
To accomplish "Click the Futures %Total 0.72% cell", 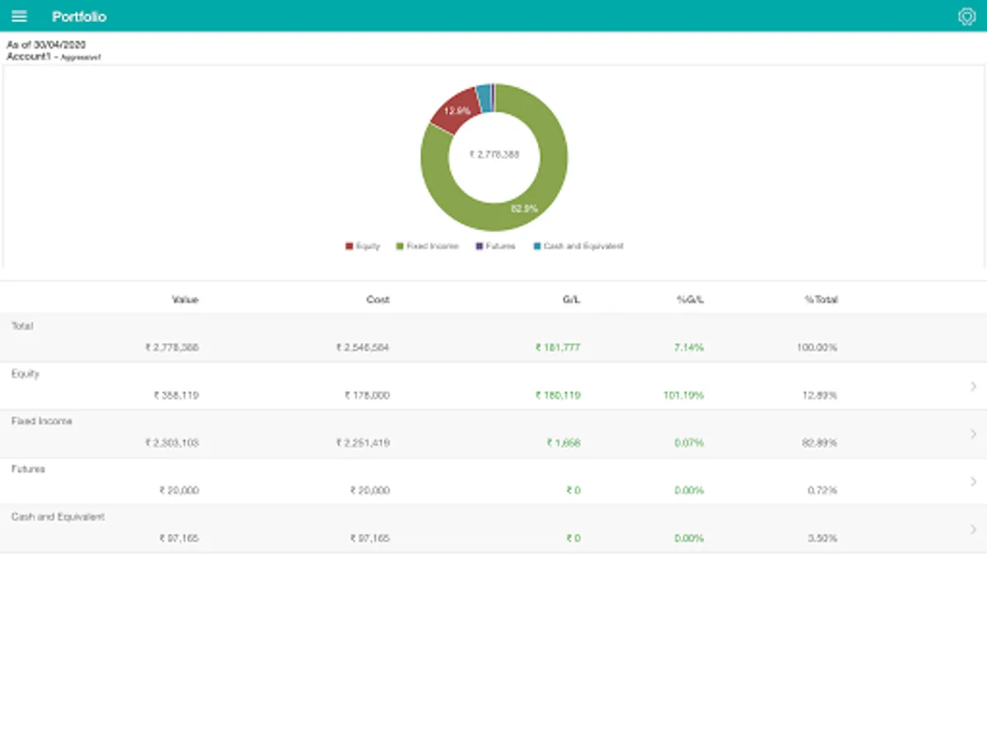I will 822,490.
